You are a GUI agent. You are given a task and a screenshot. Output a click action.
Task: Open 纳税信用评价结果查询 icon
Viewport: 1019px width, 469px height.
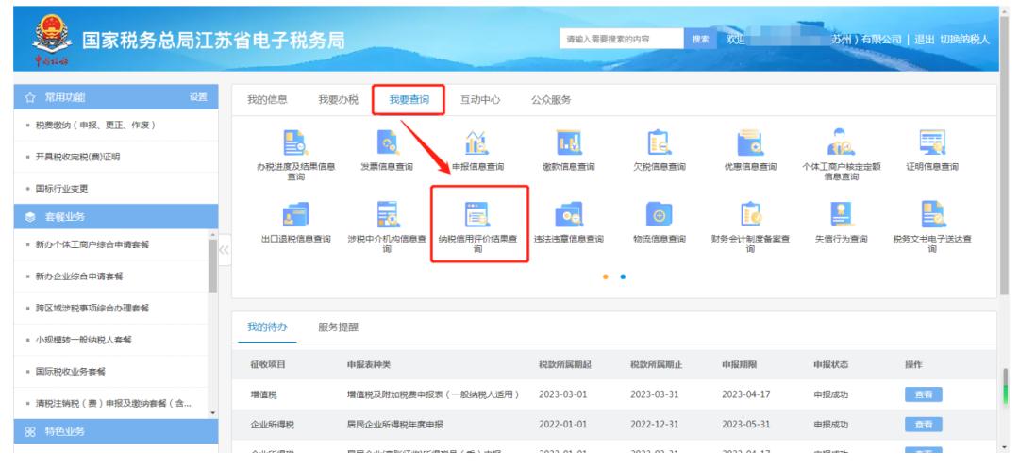point(477,214)
